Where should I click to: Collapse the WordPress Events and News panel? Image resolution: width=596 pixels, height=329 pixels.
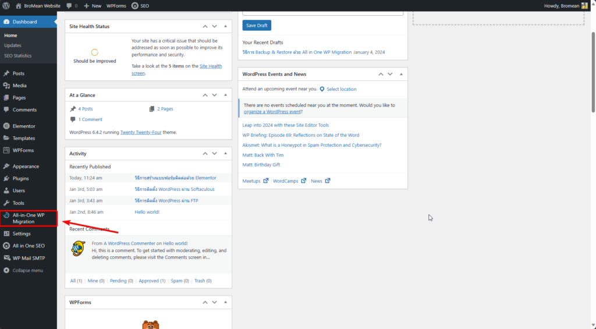pos(400,74)
